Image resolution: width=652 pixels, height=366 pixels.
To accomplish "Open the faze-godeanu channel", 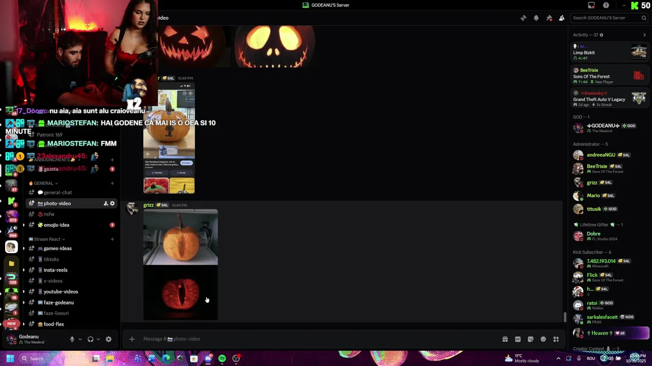I will [71, 302].
